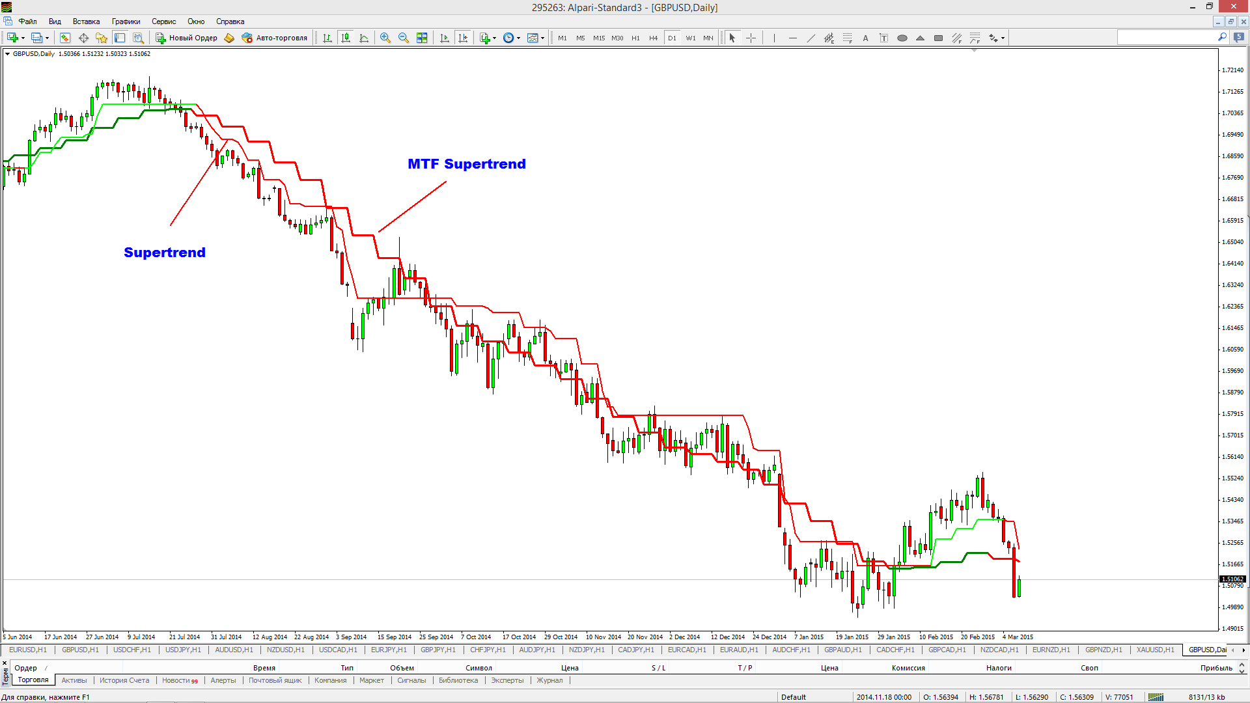Viewport: 1250px width, 703px height.
Task: Draw a trendline
Action: [x=811, y=38]
